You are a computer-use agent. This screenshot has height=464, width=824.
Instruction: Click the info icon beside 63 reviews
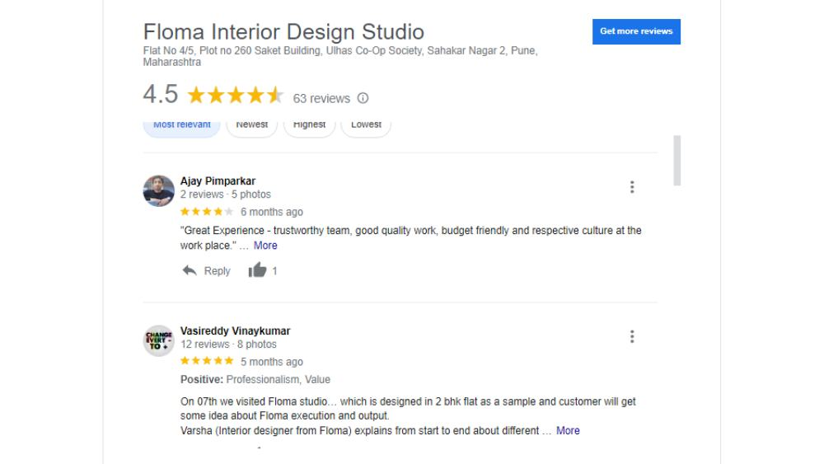[x=363, y=98]
